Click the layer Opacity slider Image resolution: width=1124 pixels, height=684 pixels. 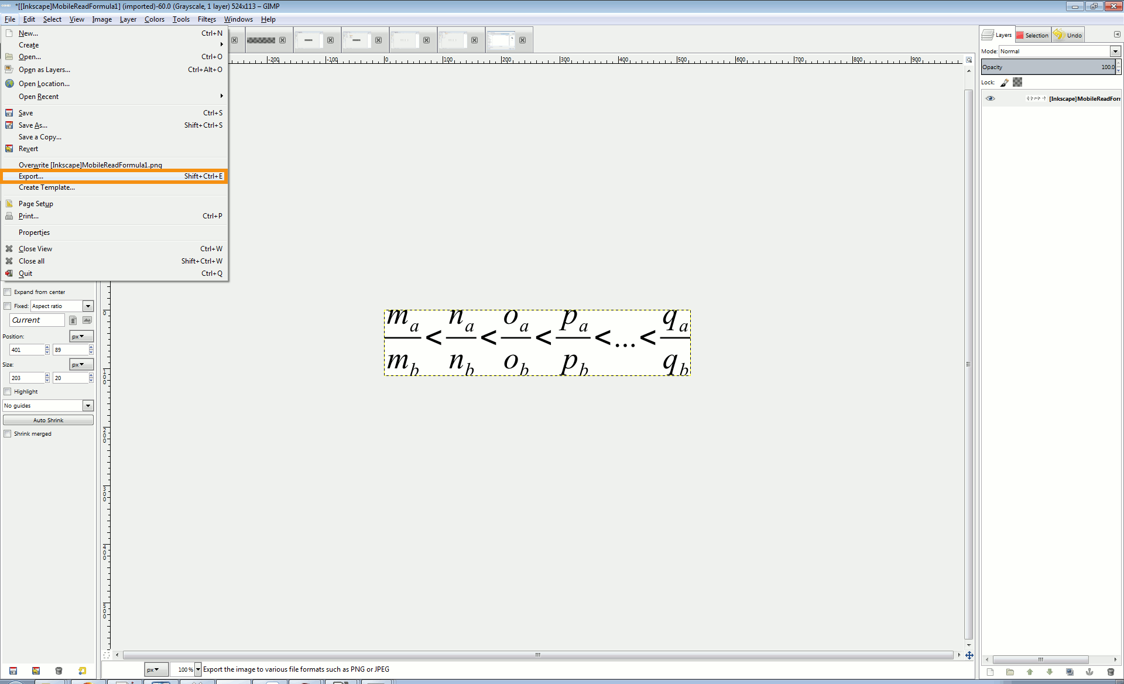coord(1048,67)
